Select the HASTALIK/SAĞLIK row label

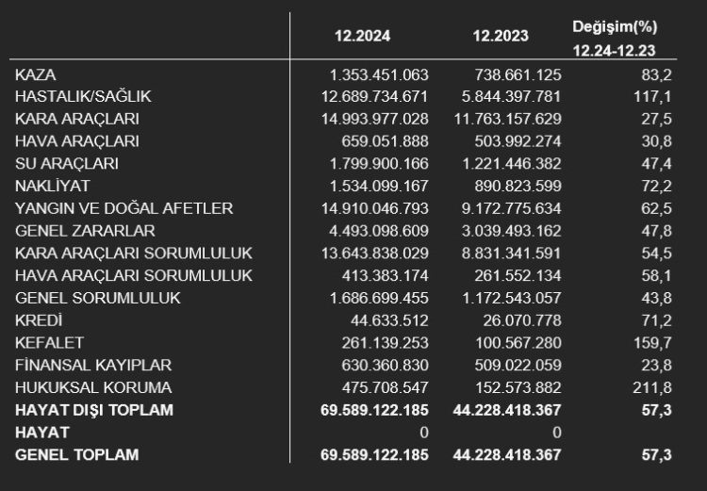[83, 96]
